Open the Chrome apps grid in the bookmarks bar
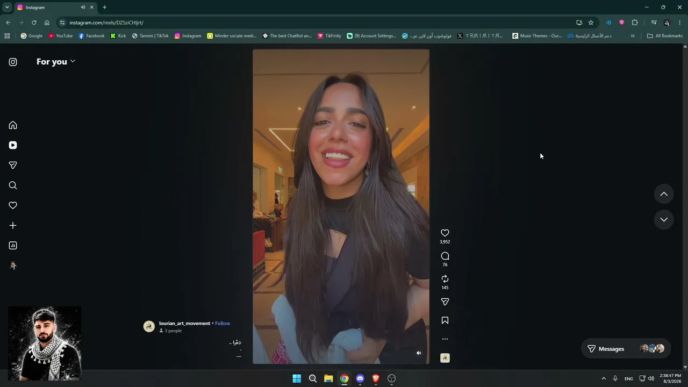The height and width of the screenshot is (387, 688). pos(7,36)
